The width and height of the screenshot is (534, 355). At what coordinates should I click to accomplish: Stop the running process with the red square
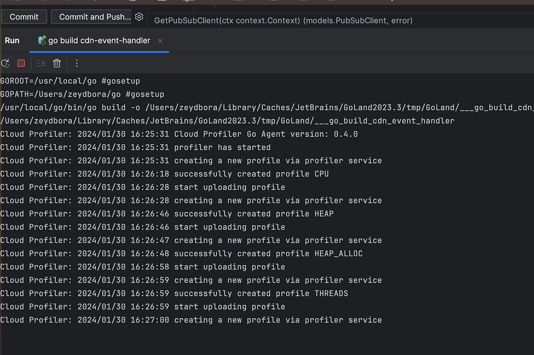pos(21,63)
